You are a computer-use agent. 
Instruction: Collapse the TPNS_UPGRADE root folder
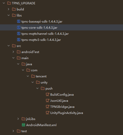click(4, 3)
